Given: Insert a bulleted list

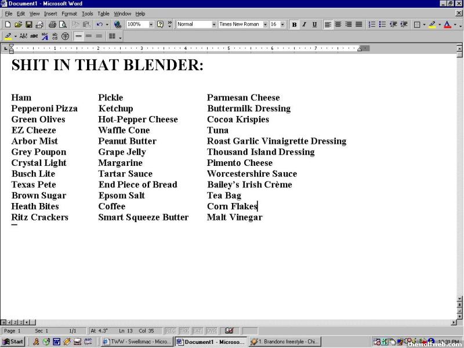Looking at the screenshot, I should pos(382,24).
